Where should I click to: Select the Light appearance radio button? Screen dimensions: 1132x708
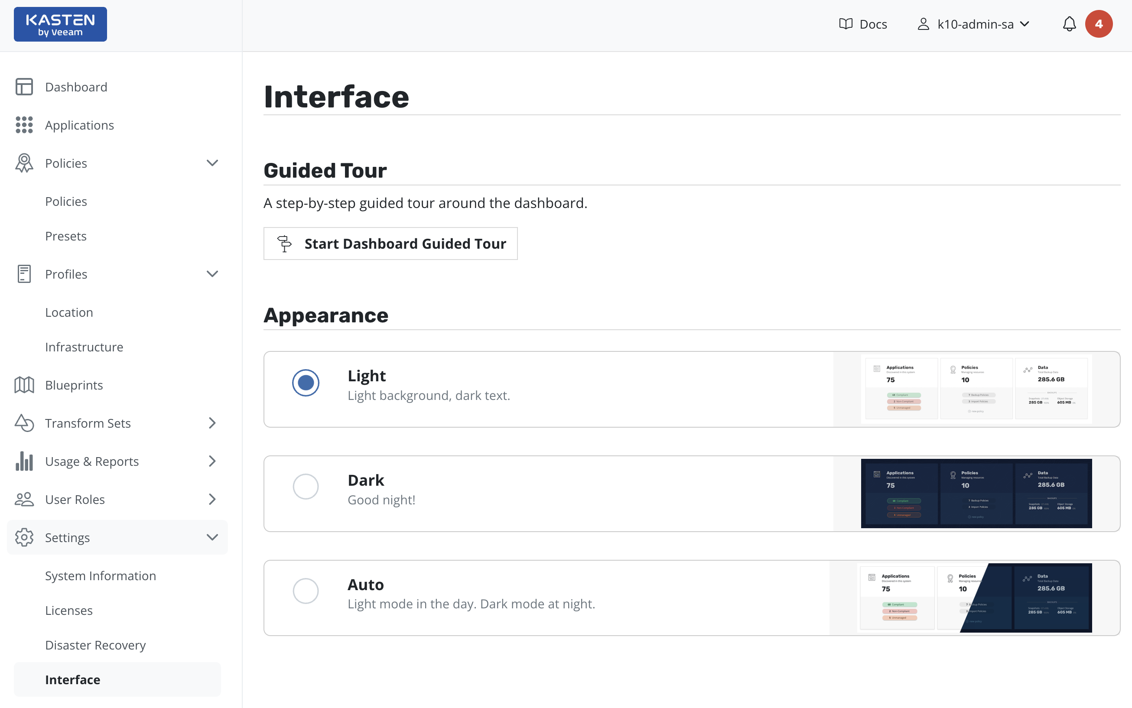(306, 383)
